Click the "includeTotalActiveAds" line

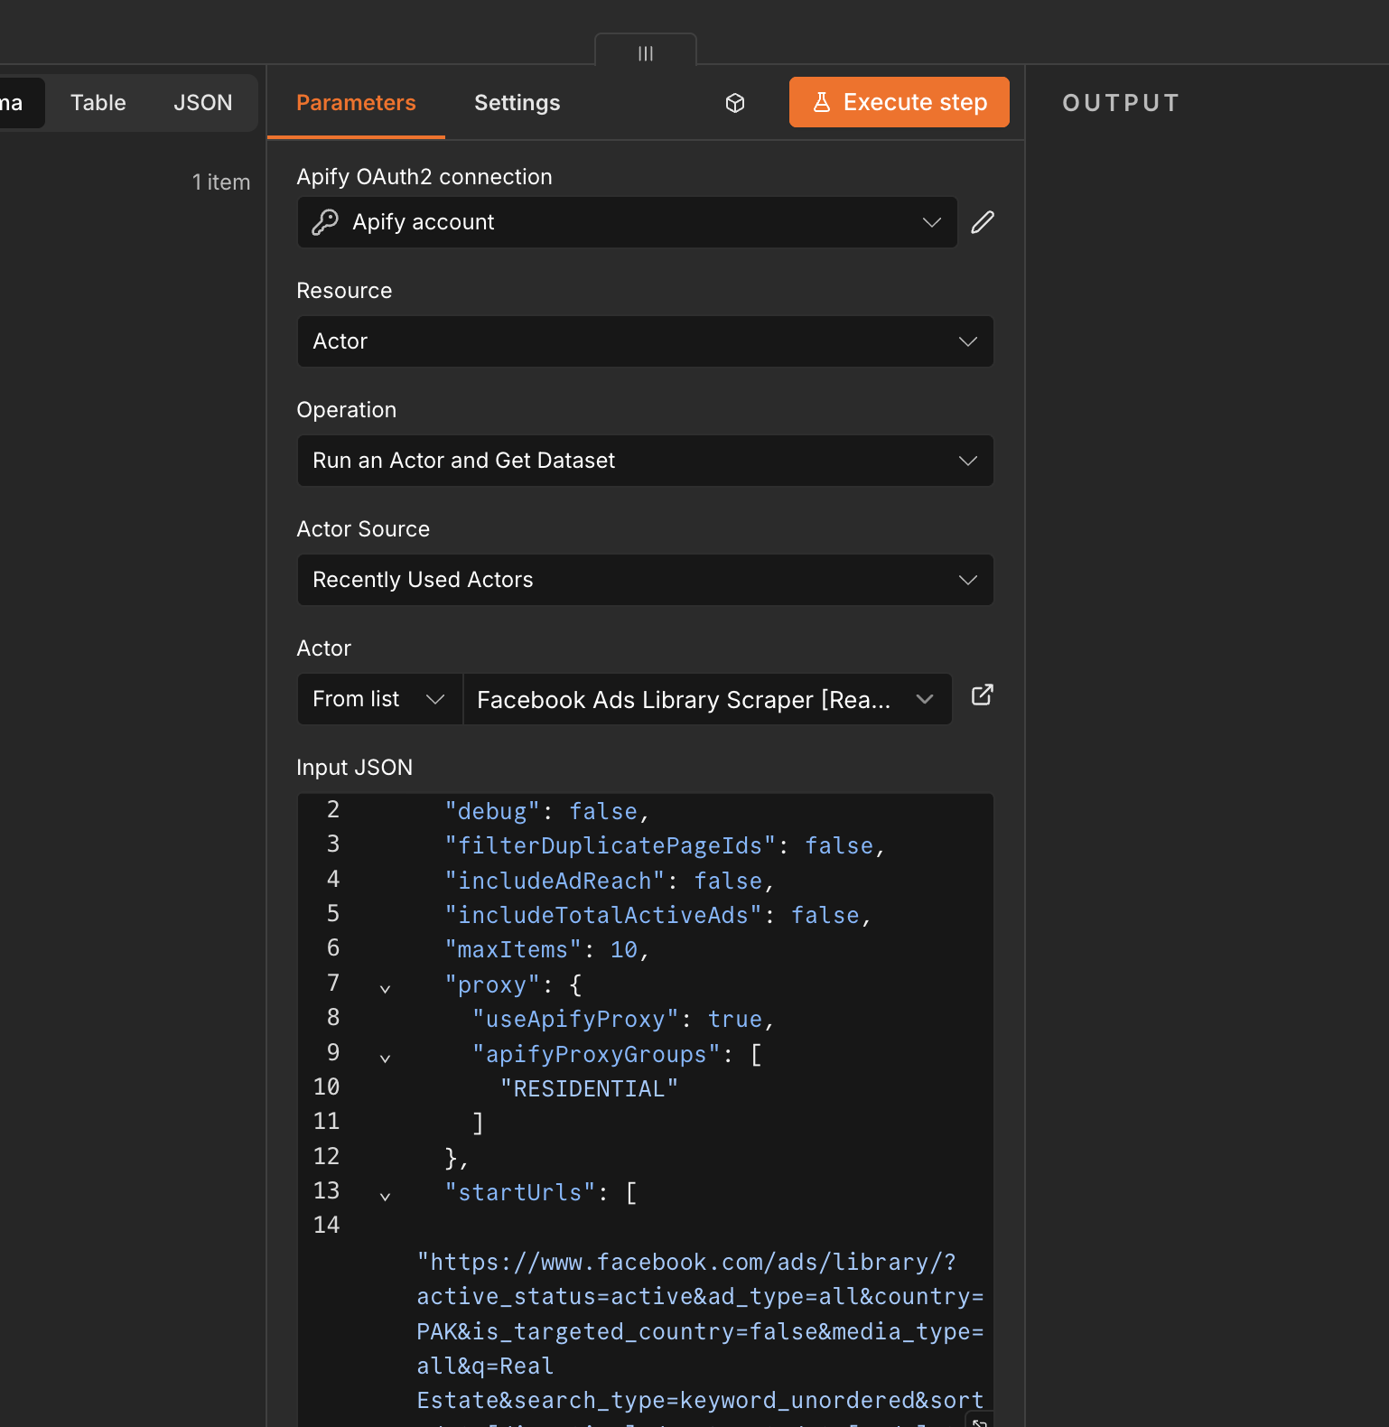657,916
